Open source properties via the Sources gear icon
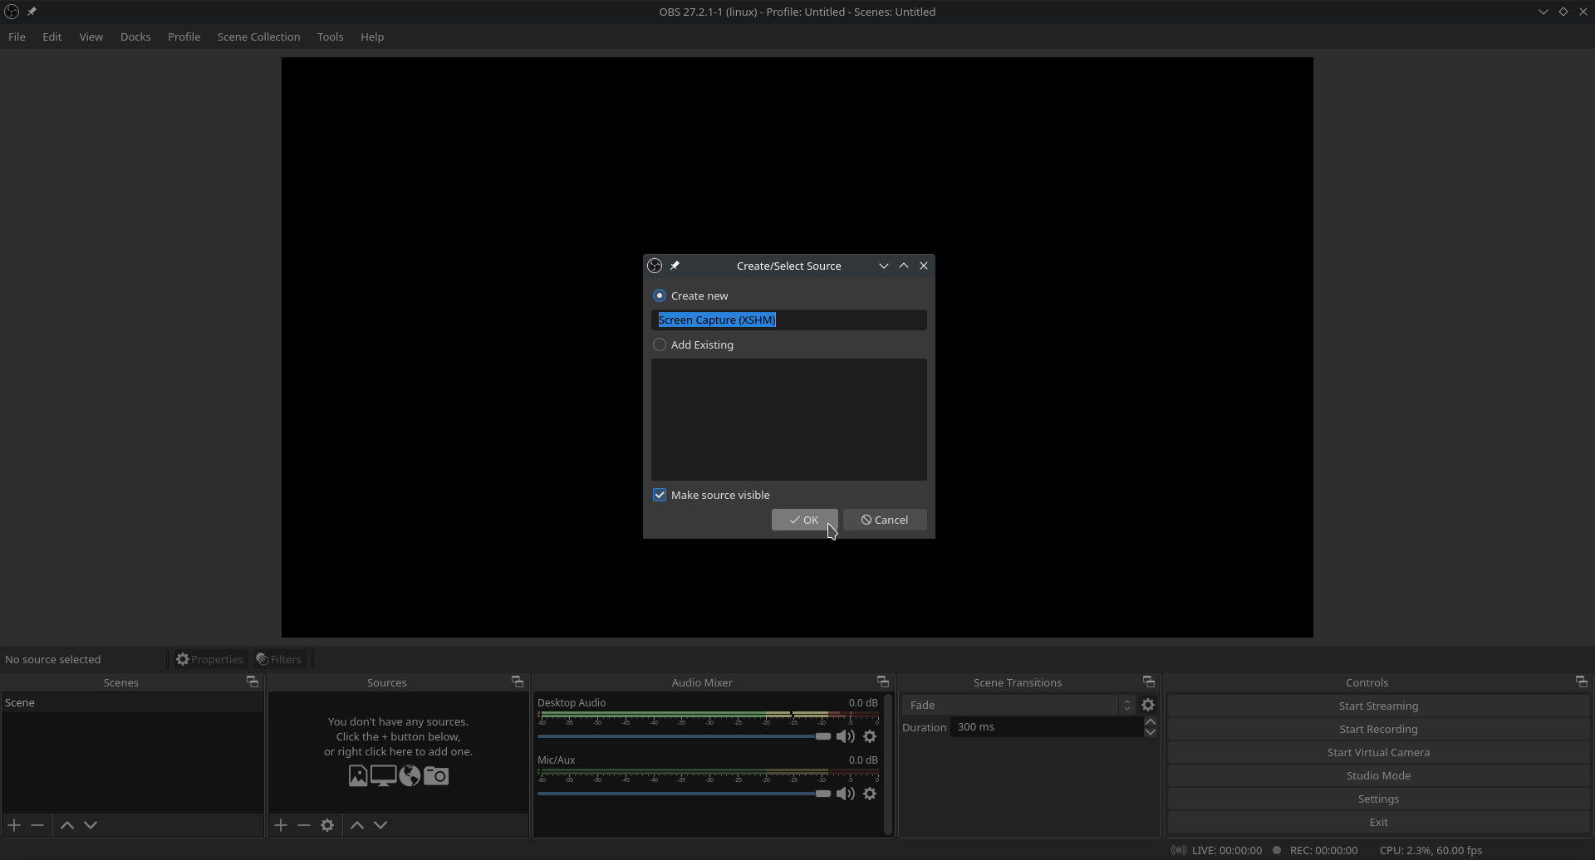1595x860 pixels. (327, 825)
